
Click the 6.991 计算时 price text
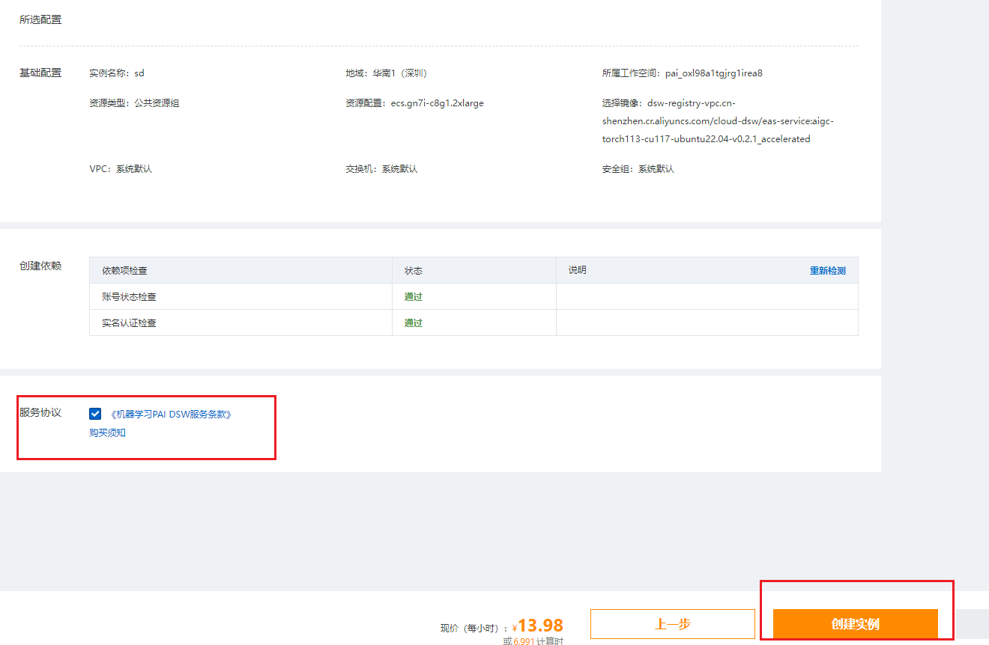coord(533,641)
